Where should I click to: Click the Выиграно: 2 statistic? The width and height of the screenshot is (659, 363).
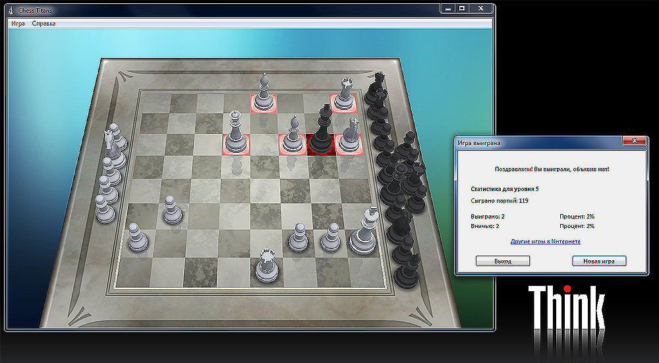(x=488, y=217)
